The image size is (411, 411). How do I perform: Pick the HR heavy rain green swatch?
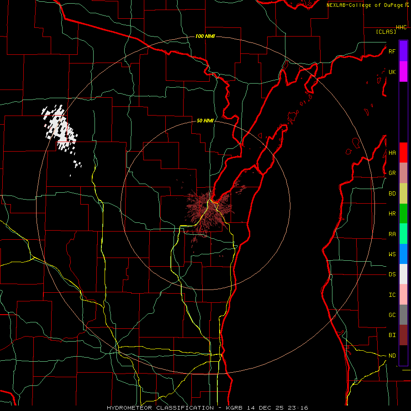(x=403, y=214)
